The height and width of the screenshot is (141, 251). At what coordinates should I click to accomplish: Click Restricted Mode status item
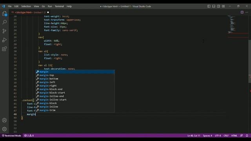click(11, 136)
